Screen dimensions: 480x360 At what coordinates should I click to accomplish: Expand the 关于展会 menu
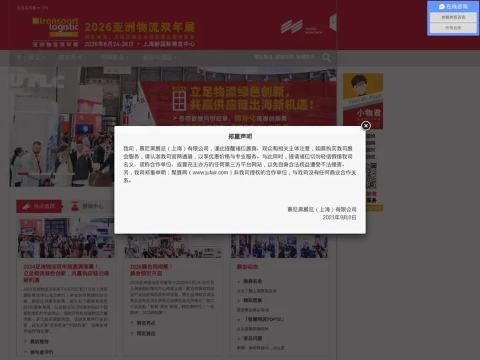click(x=31, y=57)
